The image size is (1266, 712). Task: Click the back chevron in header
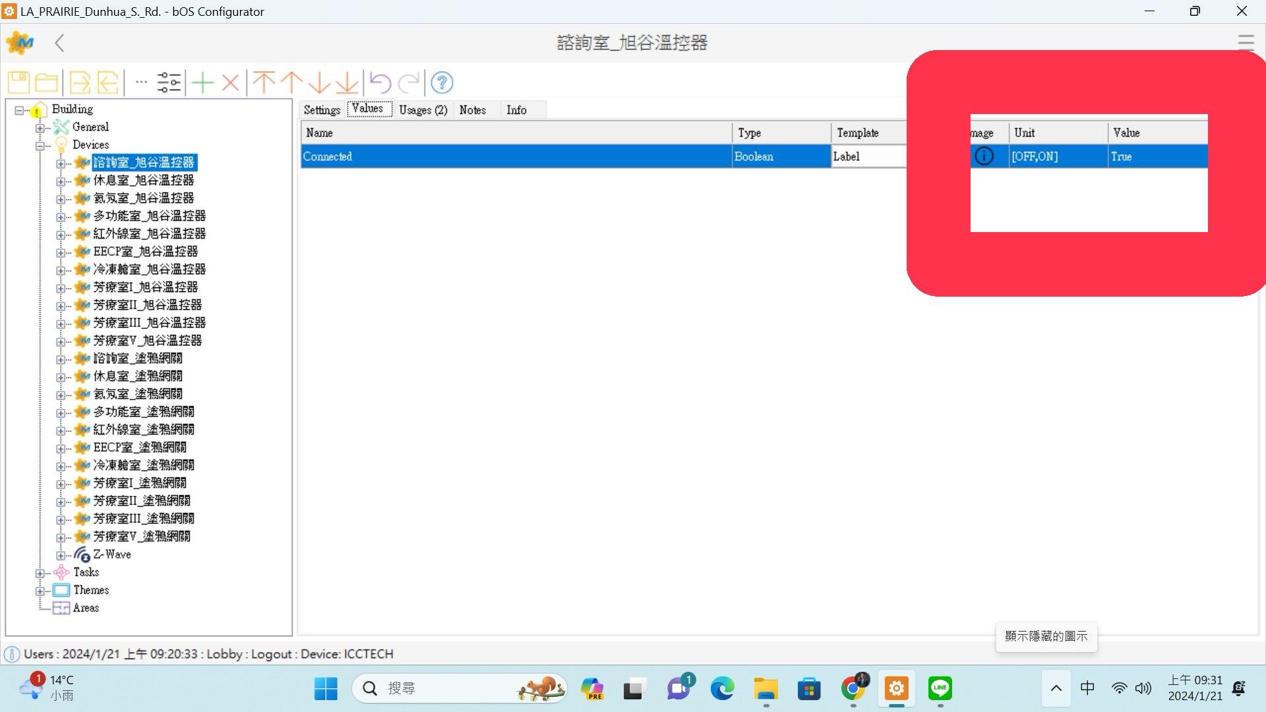(x=59, y=44)
